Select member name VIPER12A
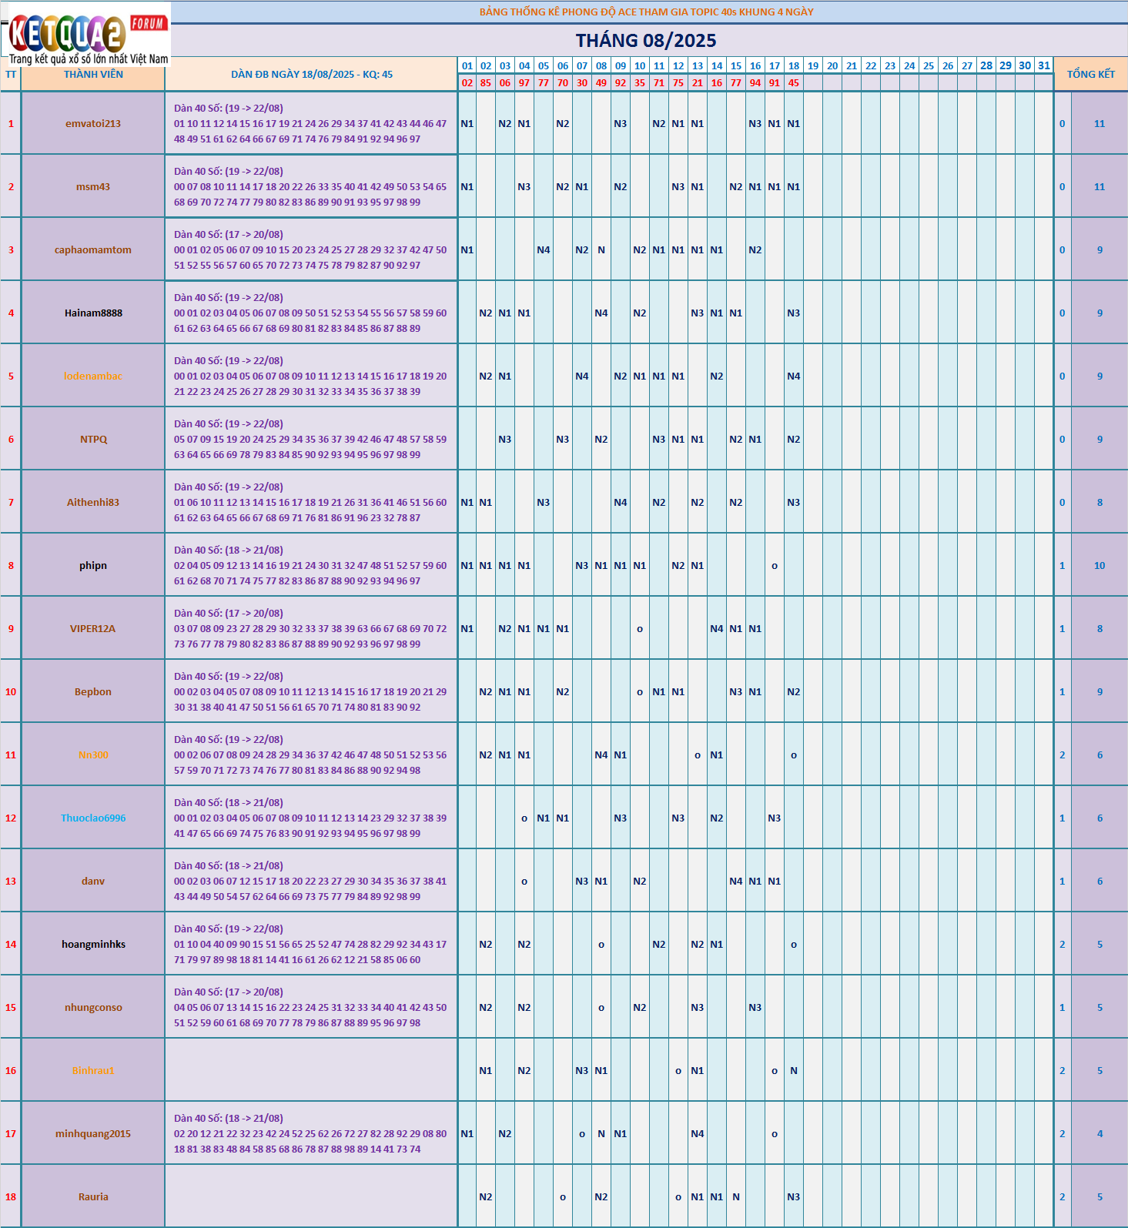 [x=93, y=629]
